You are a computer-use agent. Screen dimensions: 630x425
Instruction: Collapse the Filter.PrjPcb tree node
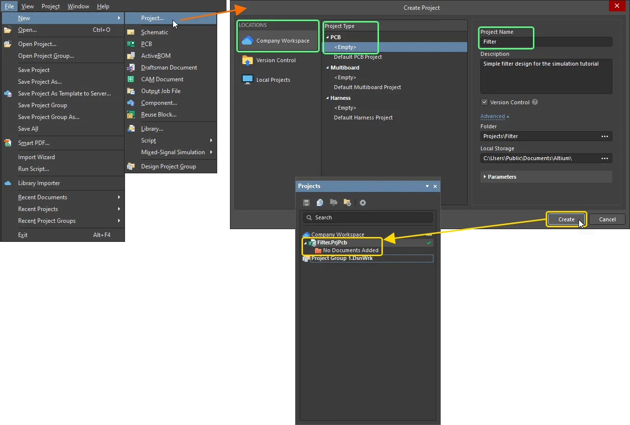(305, 243)
